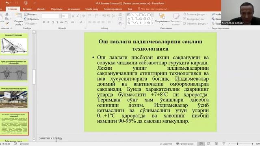The image size is (260, 146).
Task: Expand the font name dropdown arrow
Action: click(60, 16)
